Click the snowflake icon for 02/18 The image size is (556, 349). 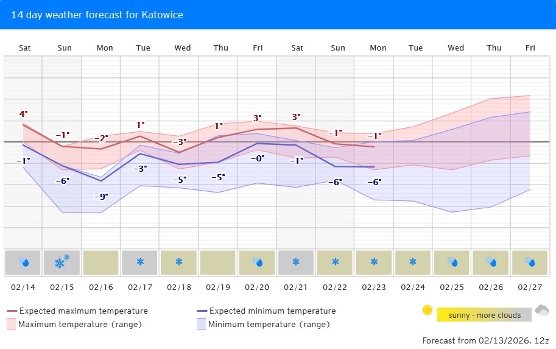(179, 263)
